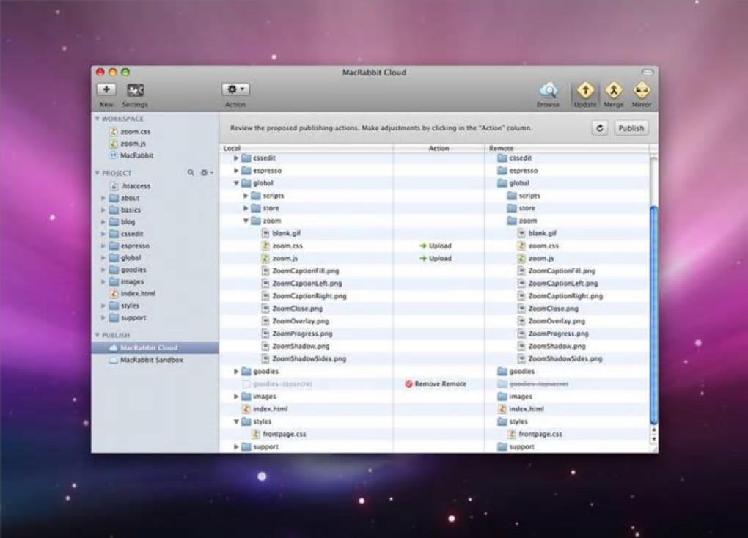Collapse the local global folder

[x=236, y=183]
